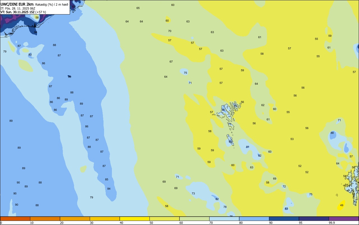Select the 40–50 % bright yellow legend swatch
359x225 pixels.
coord(135,219)
